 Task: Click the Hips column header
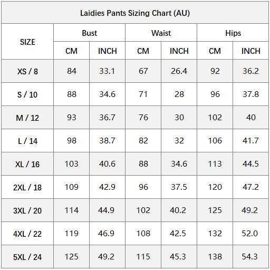(x=233, y=33)
